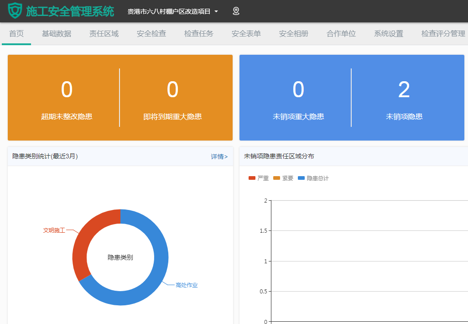Switch to the 责任区域 tab

pos(104,33)
